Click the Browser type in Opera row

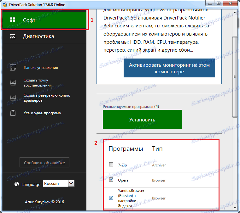[x=159, y=180]
